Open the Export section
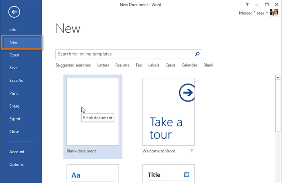Image resolution: width=282 pixels, height=183 pixels. pyautogui.click(x=15, y=119)
